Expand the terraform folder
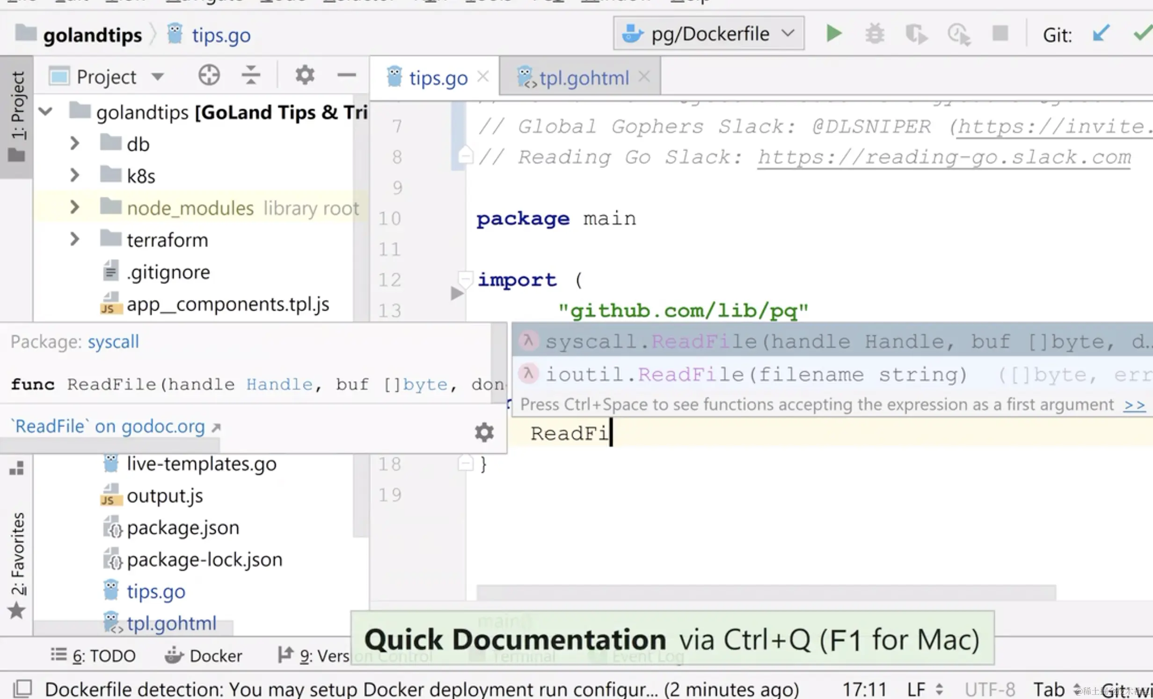 pyautogui.click(x=74, y=240)
